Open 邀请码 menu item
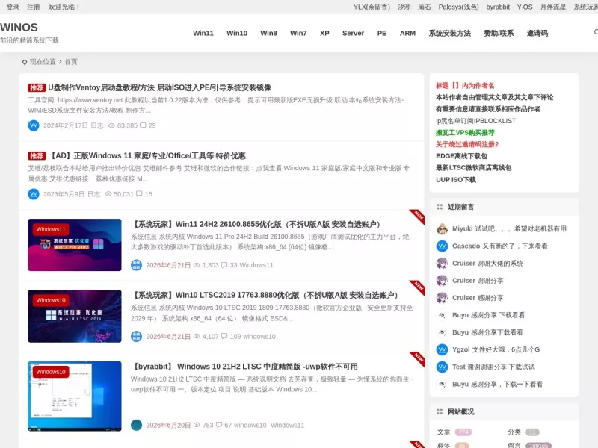 click(537, 33)
